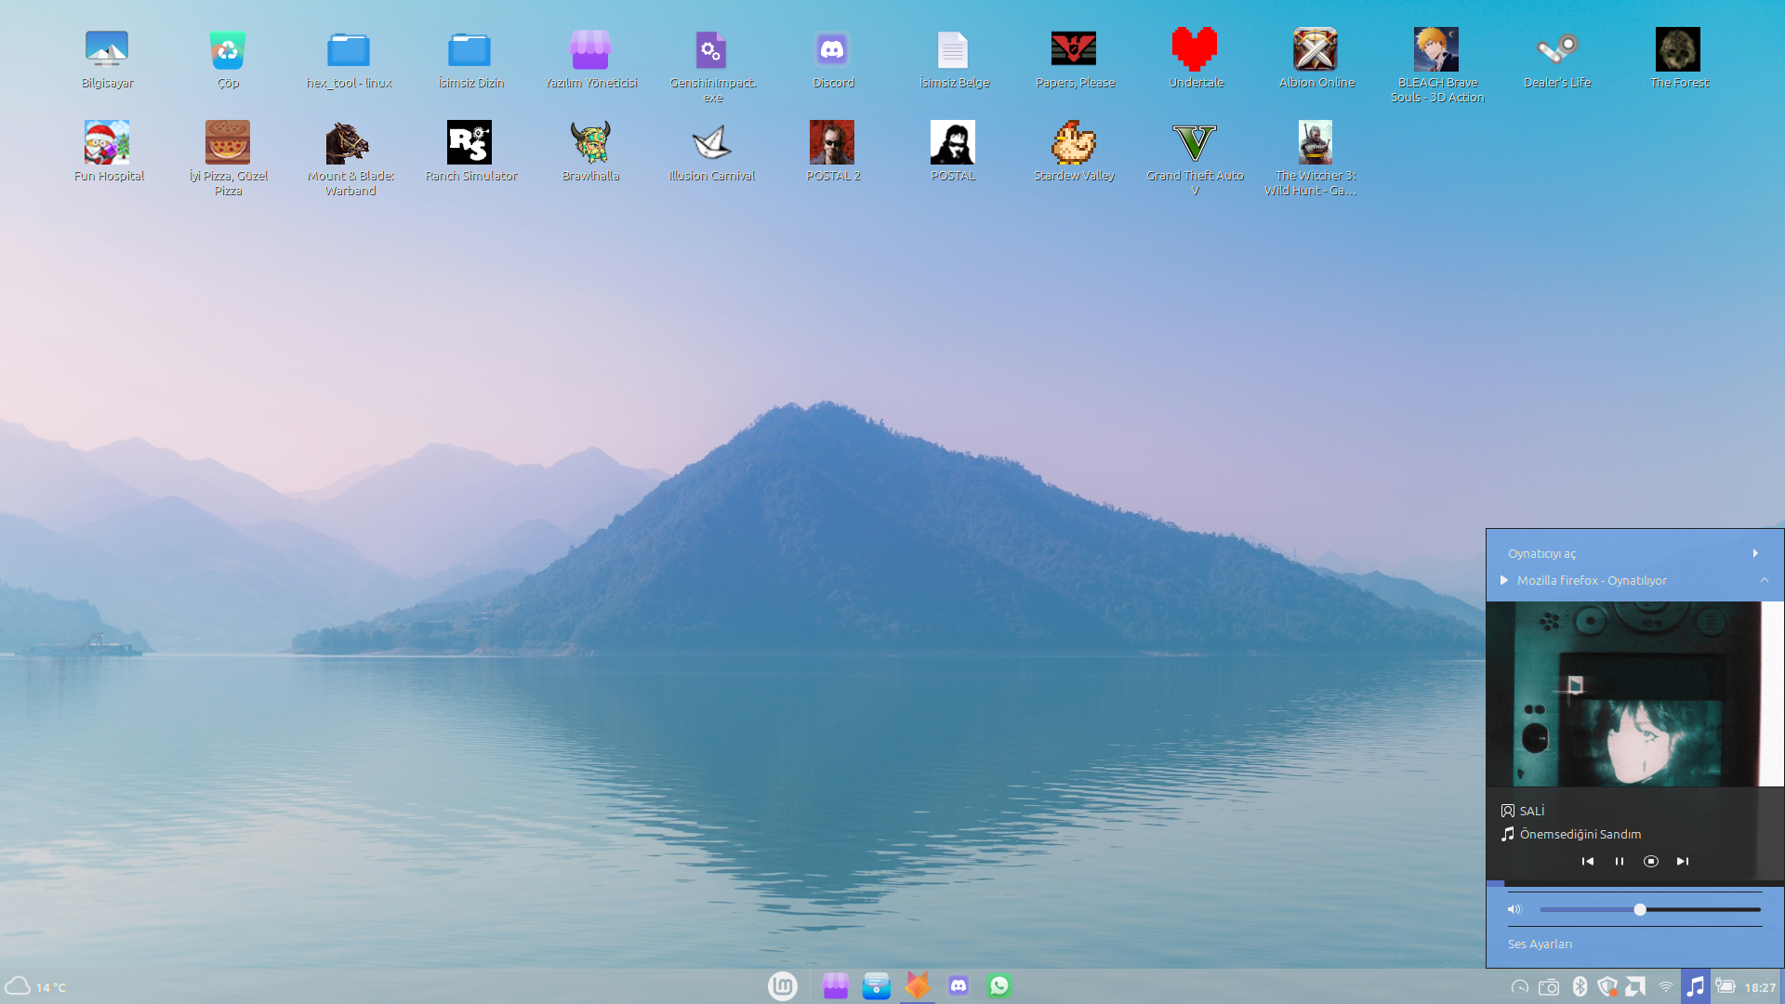This screenshot has height=1004, width=1785.
Task: Click the Mozilla Firefox - Oynatılıyor entry
Action: tap(1592, 581)
